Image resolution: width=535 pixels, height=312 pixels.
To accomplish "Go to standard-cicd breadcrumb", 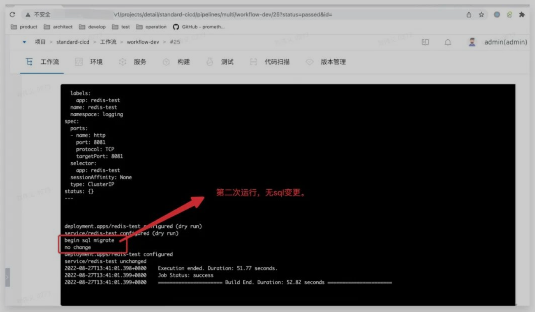I will tap(73, 42).
